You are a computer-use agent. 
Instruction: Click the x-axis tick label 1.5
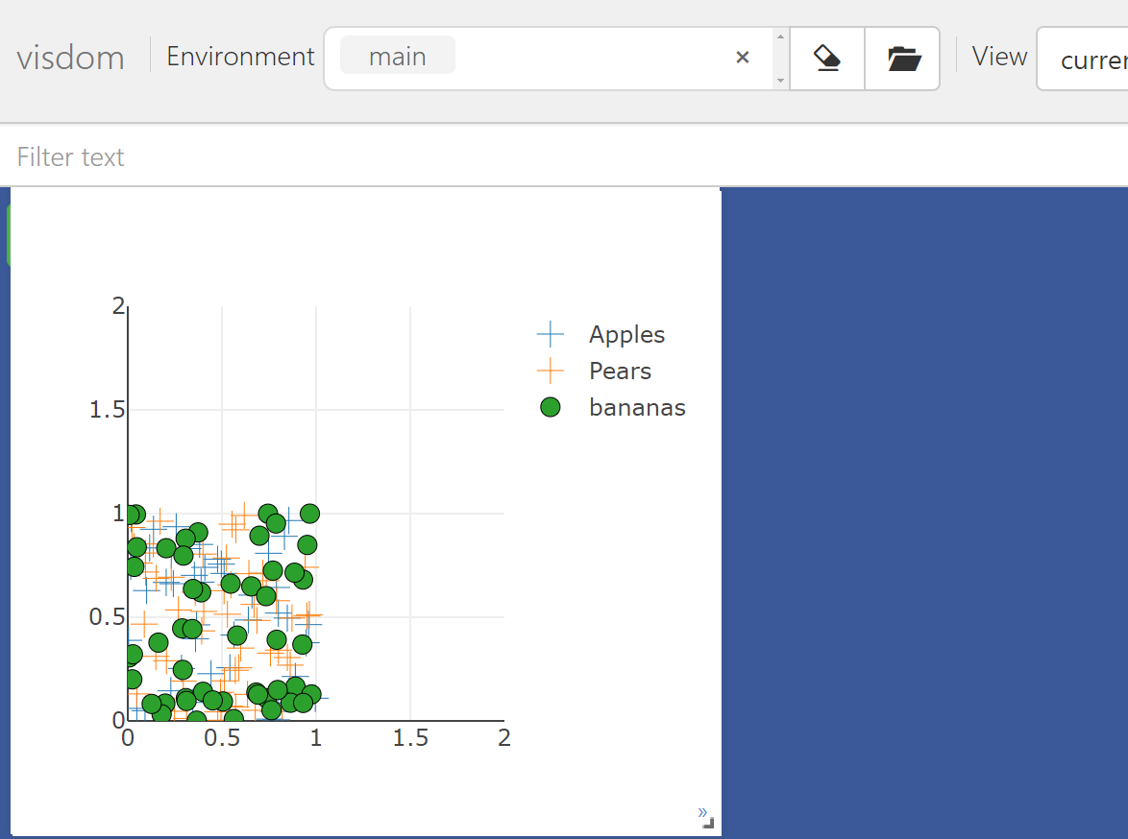[x=410, y=737]
